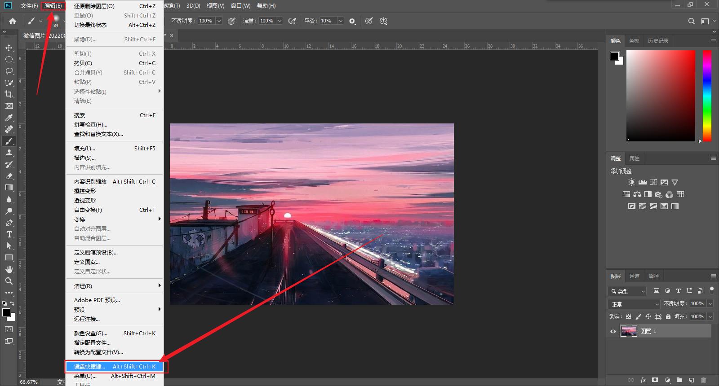719x386 pixels.
Task: Open the 类型 layer filter dropdown
Action: pyautogui.click(x=628, y=291)
